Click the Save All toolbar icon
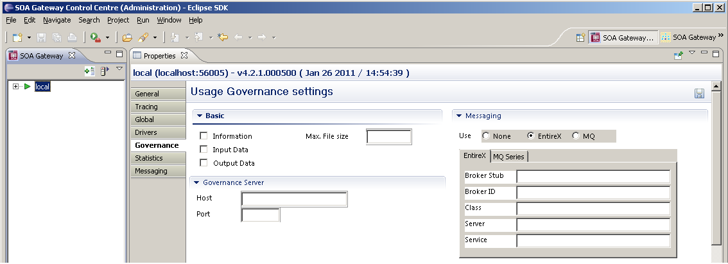 point(56,37)
